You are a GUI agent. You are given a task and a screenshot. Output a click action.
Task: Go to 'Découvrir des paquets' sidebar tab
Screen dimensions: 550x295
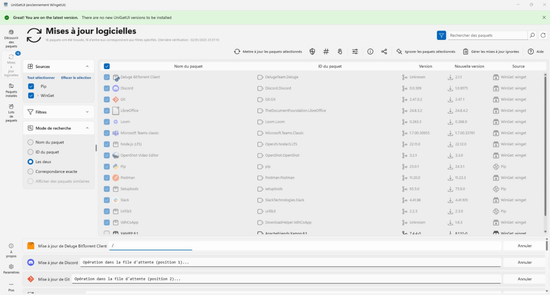coord(11,39)
